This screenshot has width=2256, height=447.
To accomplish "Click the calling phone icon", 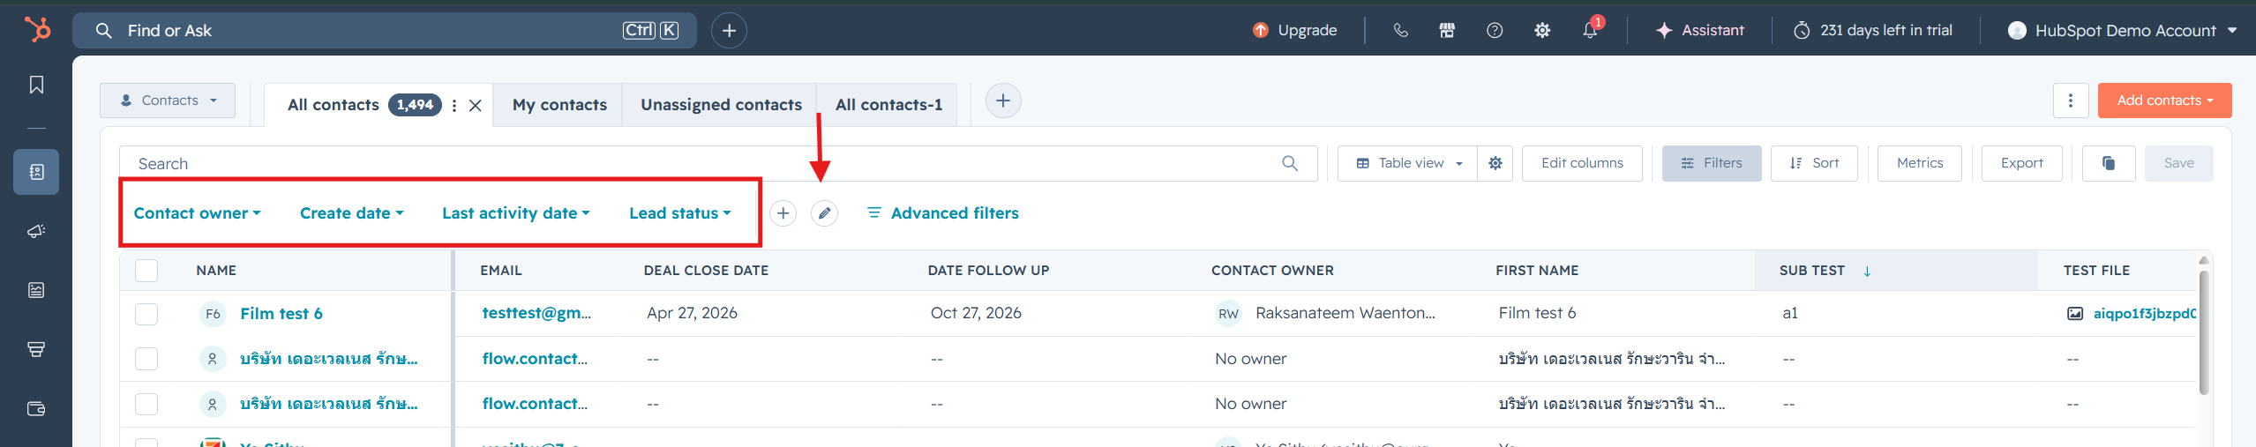I will point(1400,30).
